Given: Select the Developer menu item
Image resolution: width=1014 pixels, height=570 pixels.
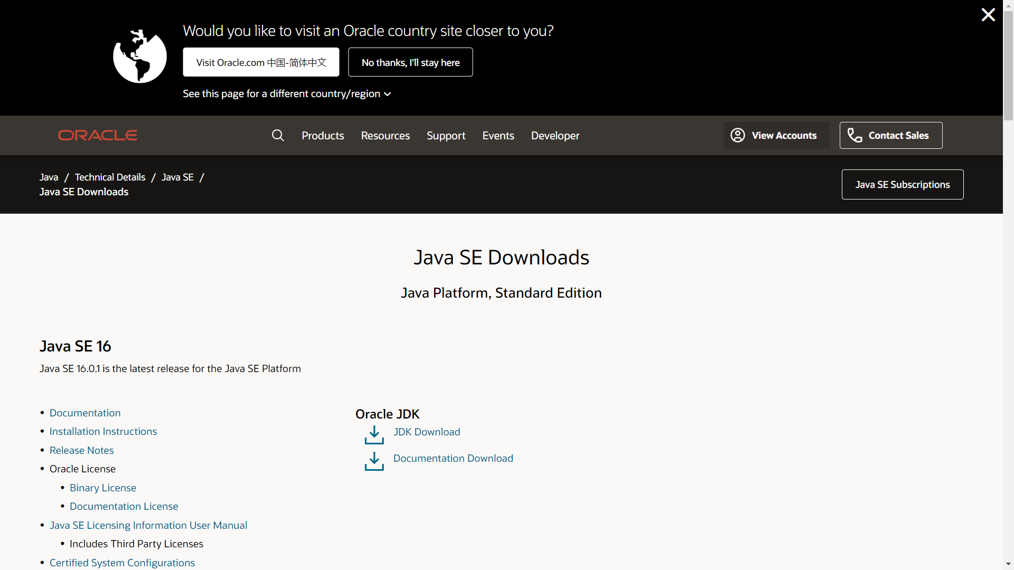Looking at the screenshot, I should pyautogui.click(x=555, y=135).
